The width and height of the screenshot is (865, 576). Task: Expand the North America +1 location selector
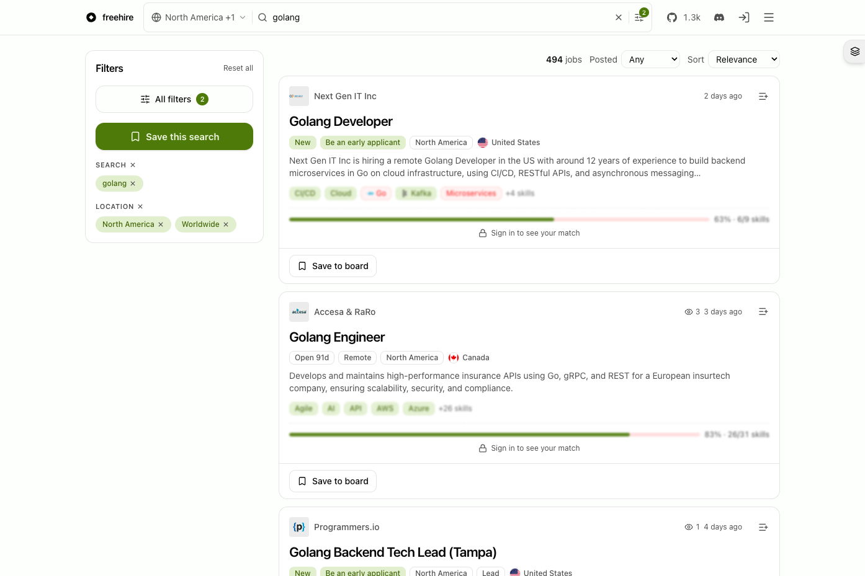(199, 17)
